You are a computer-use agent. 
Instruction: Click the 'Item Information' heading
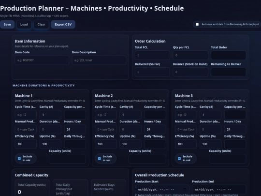tap(30, 41)
